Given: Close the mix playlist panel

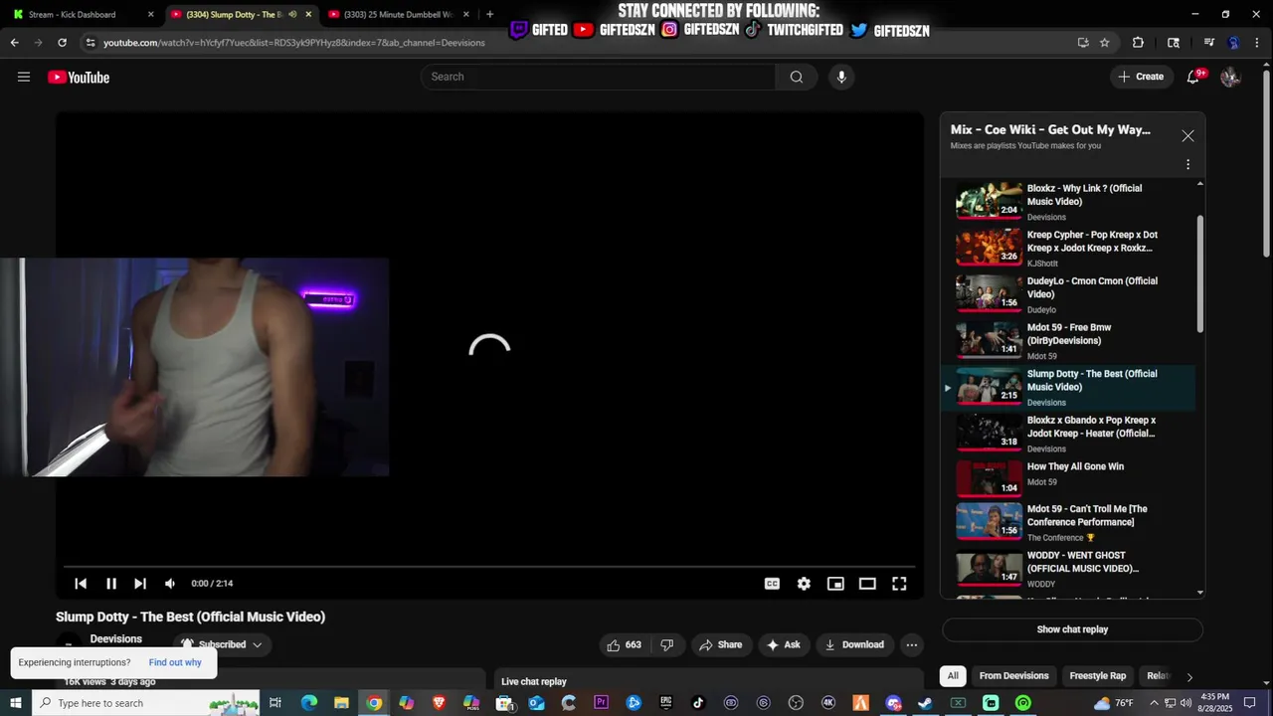Looking at the screenshot, I should click(1187, 136).
